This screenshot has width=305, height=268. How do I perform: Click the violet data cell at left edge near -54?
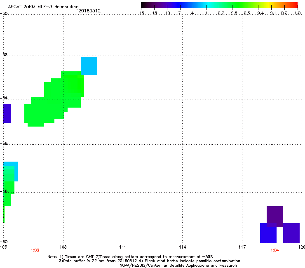click(7, 113)
